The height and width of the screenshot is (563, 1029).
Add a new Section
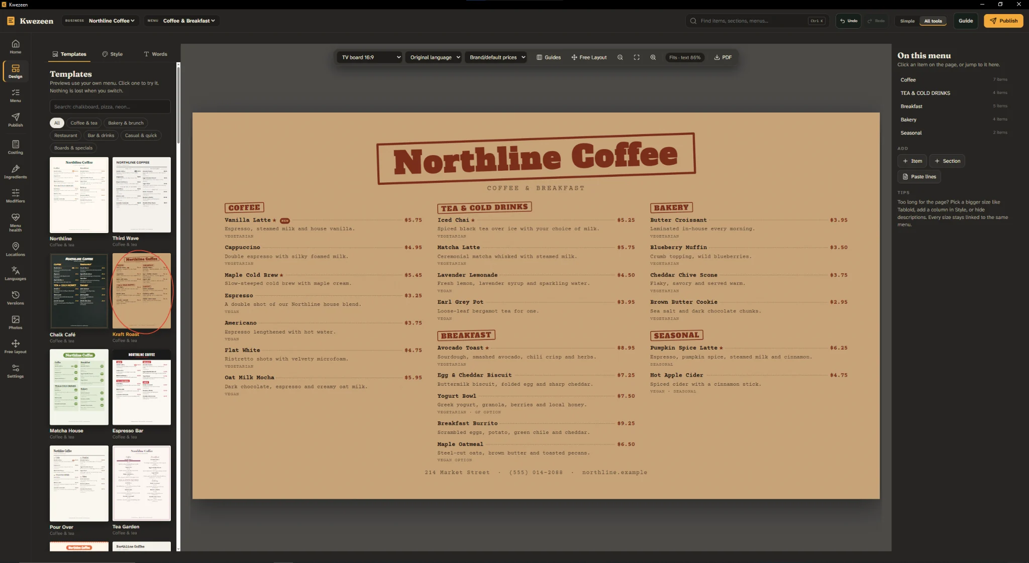point(947,161)
